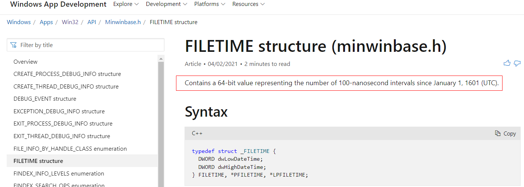Click the Windows App Development title
The width and height of the screenshot is (524, 187).
(58, 4)
